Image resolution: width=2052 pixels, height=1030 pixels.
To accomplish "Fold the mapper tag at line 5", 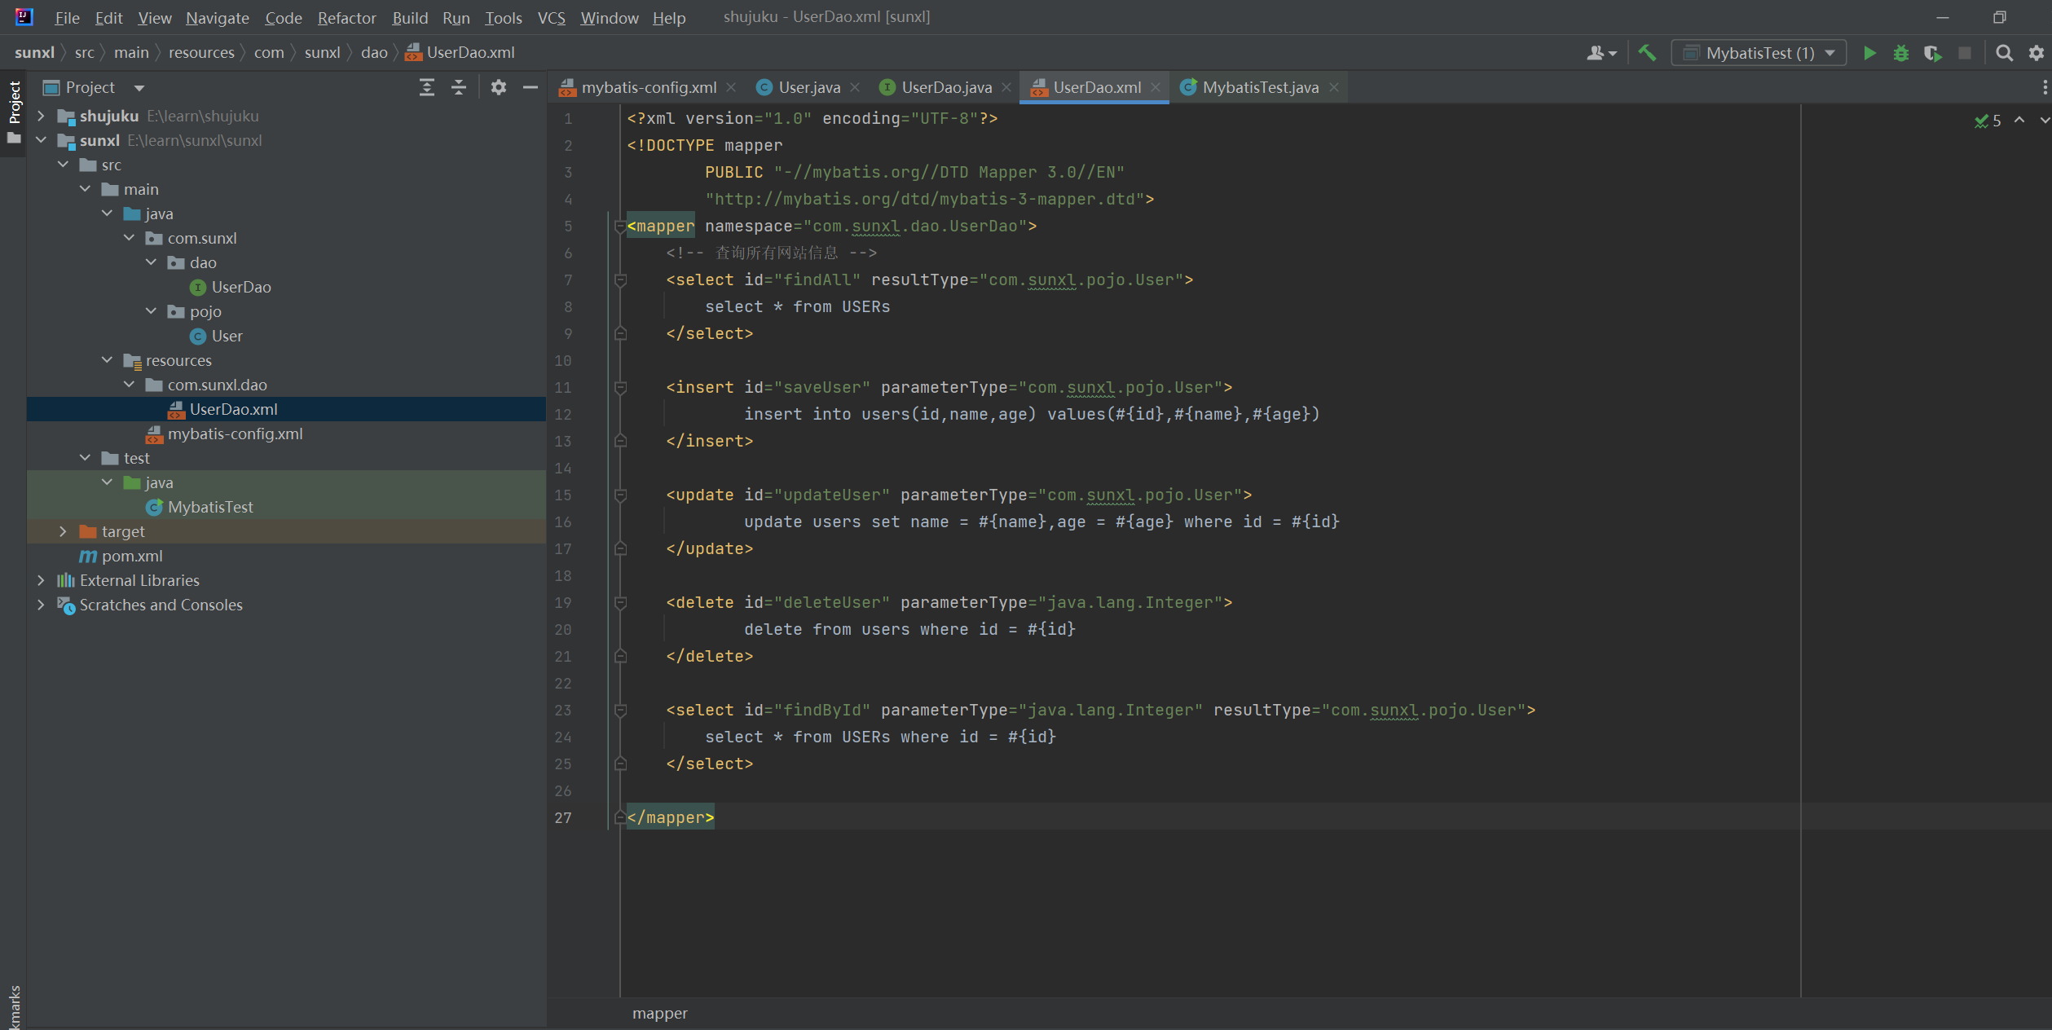I will tap(620, 227).
